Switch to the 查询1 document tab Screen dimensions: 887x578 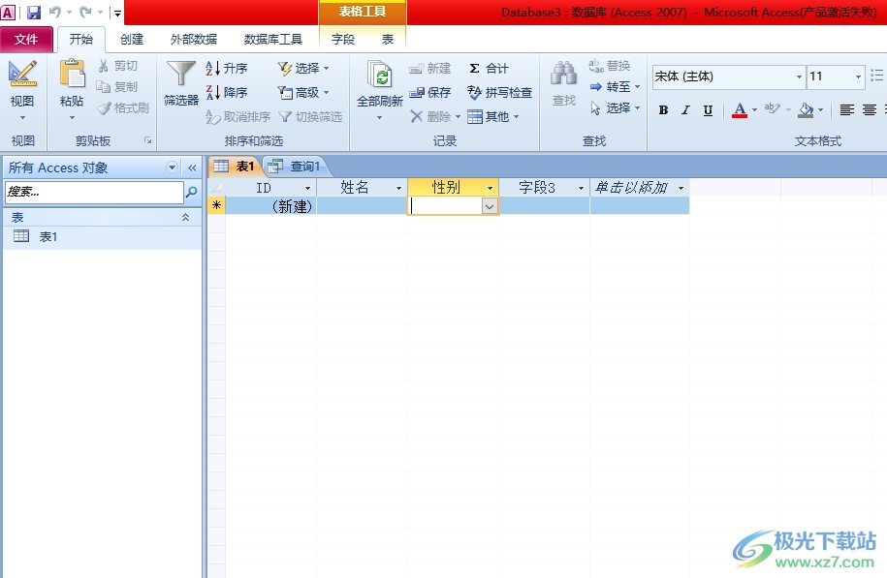[x=297, y=167]
